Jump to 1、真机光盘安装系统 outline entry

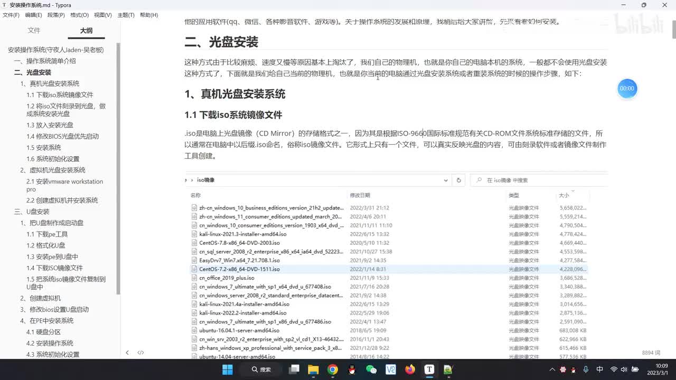[50, 83]
